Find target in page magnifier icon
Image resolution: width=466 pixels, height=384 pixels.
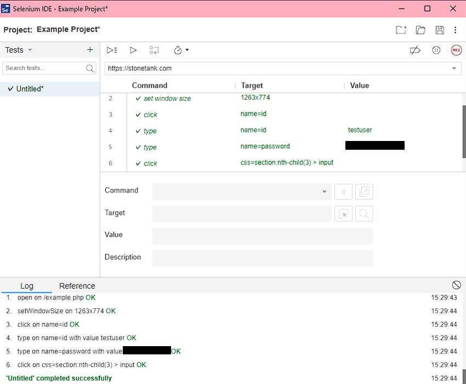coord(364,213)
